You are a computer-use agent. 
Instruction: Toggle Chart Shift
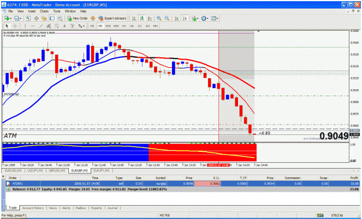click(x=184, y=19)
